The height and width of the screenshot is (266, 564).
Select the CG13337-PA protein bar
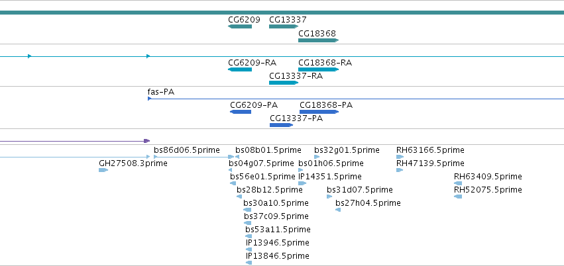click(x=281, y=125)
